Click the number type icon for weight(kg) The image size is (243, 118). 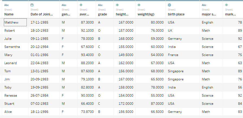(139, 5)
